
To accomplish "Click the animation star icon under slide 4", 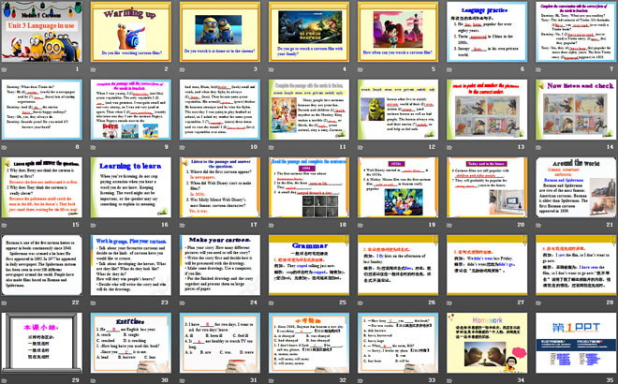I will pyautogui.click(x=272, y=70).
